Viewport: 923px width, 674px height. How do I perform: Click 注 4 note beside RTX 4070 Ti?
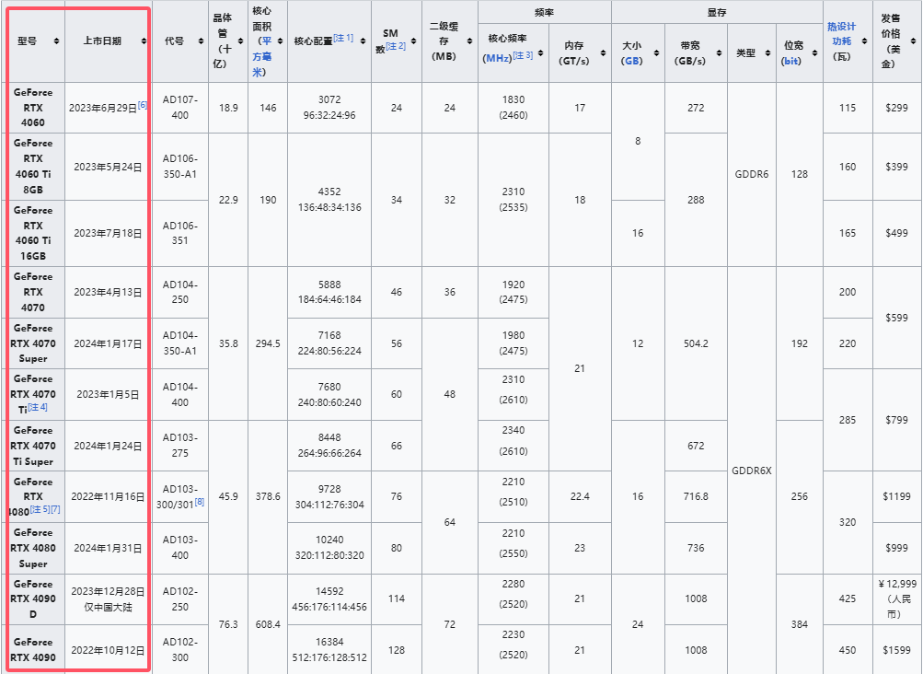click(38, 406)
